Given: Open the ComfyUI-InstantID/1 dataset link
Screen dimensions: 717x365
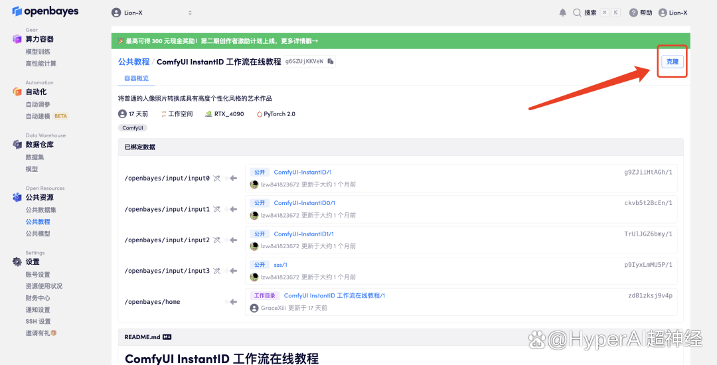Looking at the screenshot, I should 303,173.
